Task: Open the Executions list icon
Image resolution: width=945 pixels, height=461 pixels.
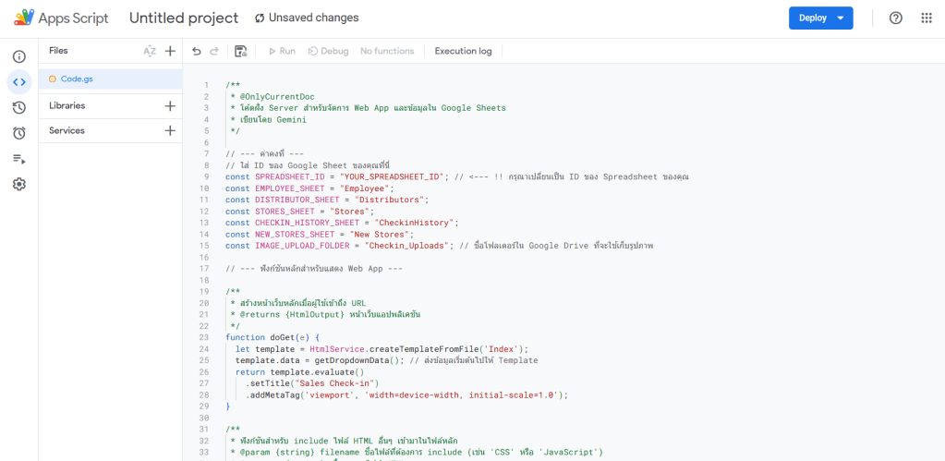Action: 18,159
